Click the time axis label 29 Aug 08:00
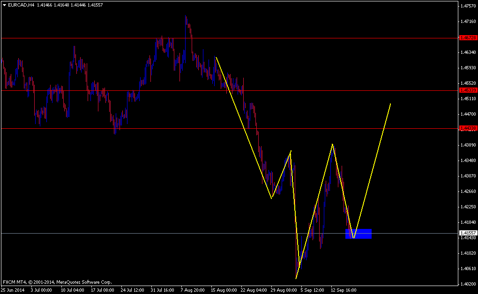 click(284, 290)
